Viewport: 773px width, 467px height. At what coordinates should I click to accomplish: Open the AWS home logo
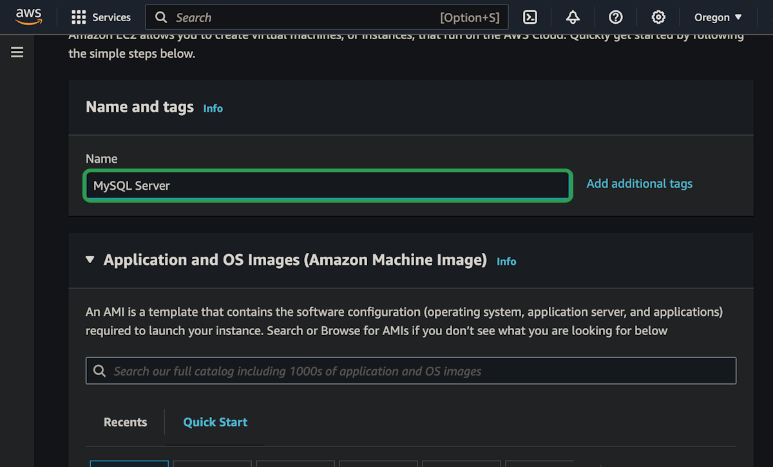28,17
